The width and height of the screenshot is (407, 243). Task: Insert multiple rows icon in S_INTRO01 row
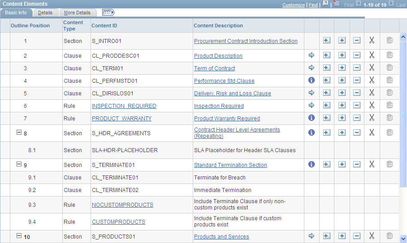[x=326, y=40]
